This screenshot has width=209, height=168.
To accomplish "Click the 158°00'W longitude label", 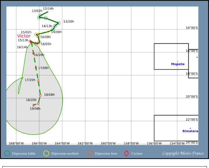I will point(131,143).
